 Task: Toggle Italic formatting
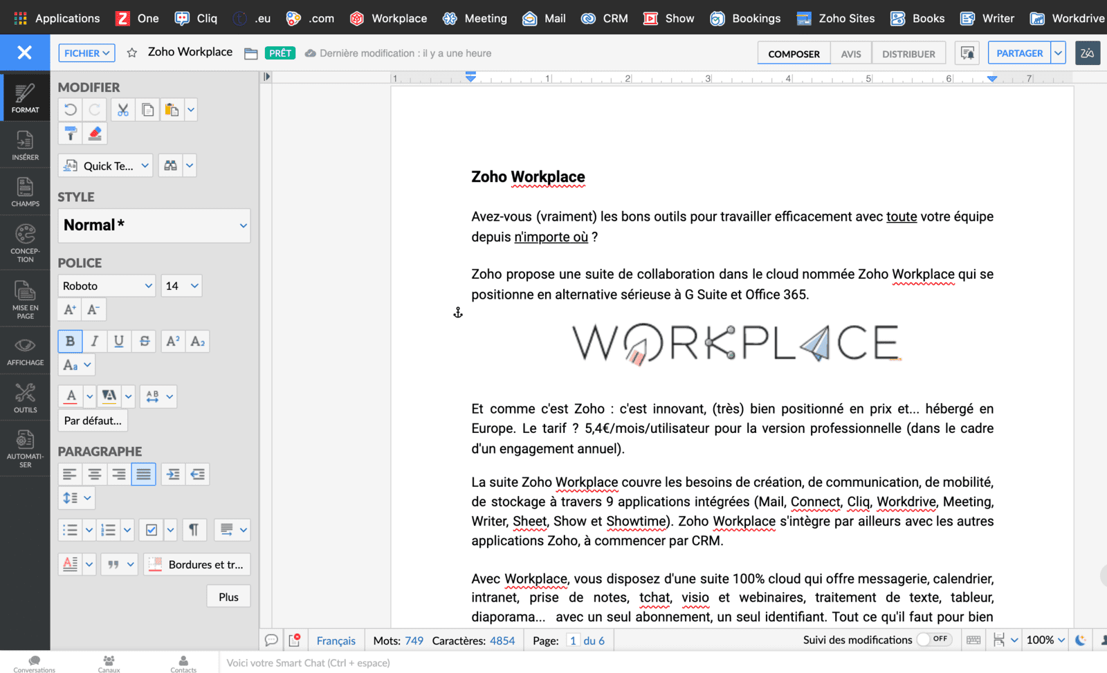[x=95, y=341]
